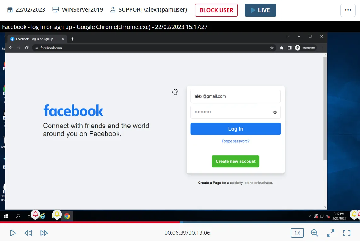Select the Facebook browser tab

[x=35, y=39]
